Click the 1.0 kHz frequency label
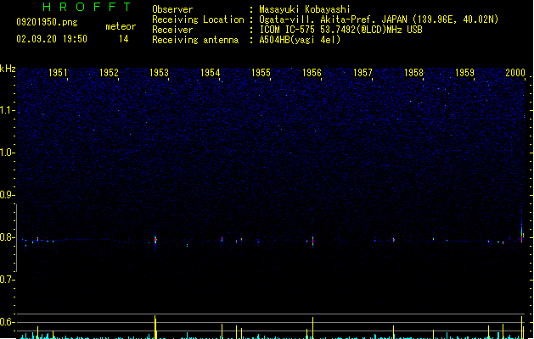Image resolution: width=534 pixels, height=339 pixels. tap(8, 153)
